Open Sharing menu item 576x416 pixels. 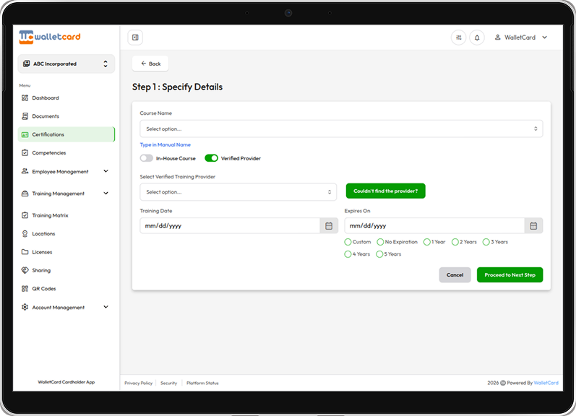[x=66, y=270]
